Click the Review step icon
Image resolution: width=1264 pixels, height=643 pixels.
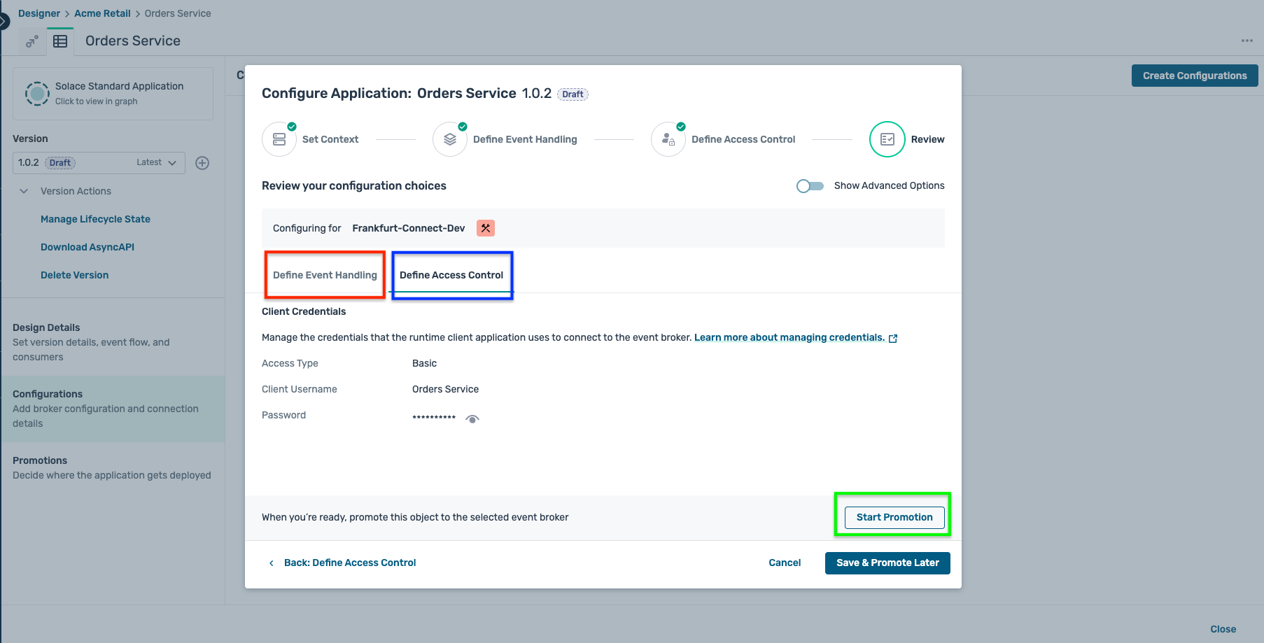pyautogui.click(x=887, y=139)
